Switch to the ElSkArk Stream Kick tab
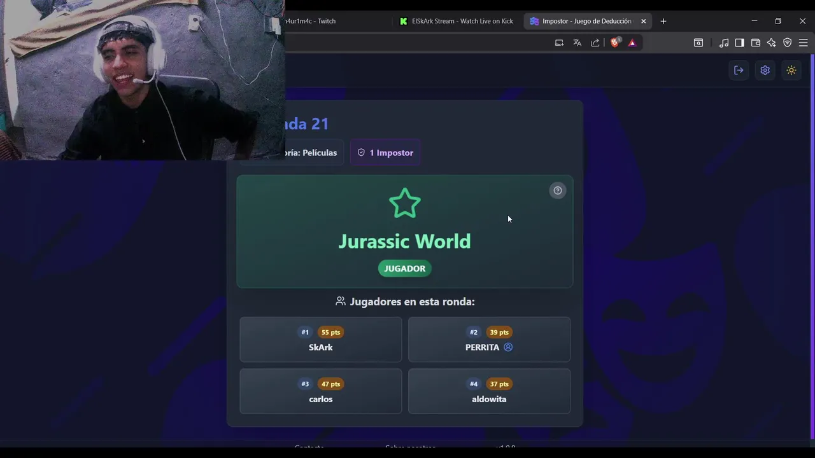815x458 pixels. 455,21
